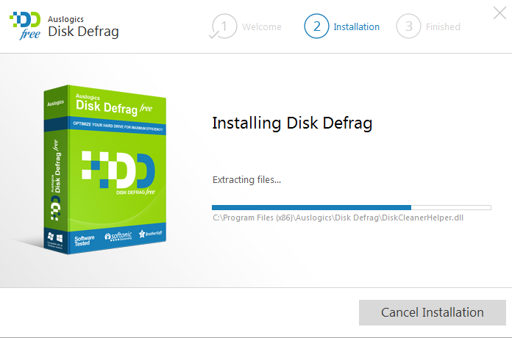Click the step 2 circle icon
This screenshot has height=338, width=512.
316,26
